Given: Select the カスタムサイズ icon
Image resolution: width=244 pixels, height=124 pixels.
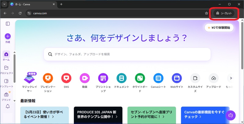Looking at the screenshot, I should pos(195,78).
